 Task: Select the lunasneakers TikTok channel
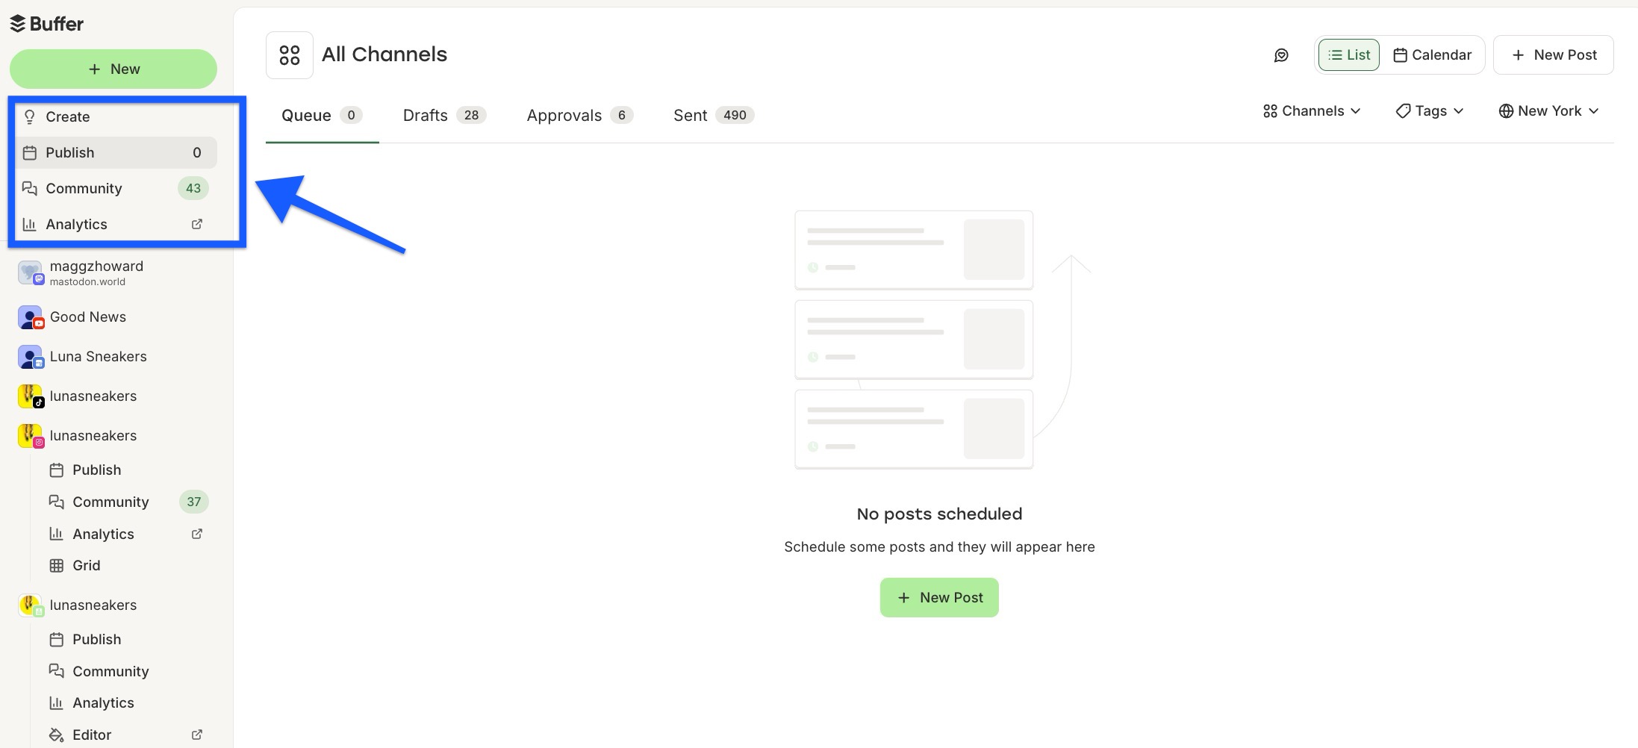click(93, 396)
